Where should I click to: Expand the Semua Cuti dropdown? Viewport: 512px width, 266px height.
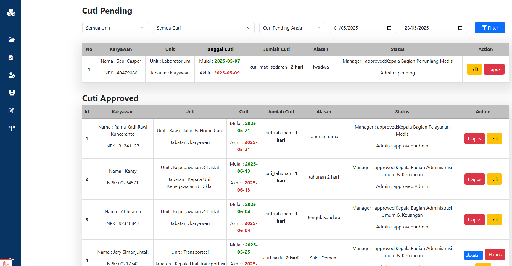coord(204,28)
